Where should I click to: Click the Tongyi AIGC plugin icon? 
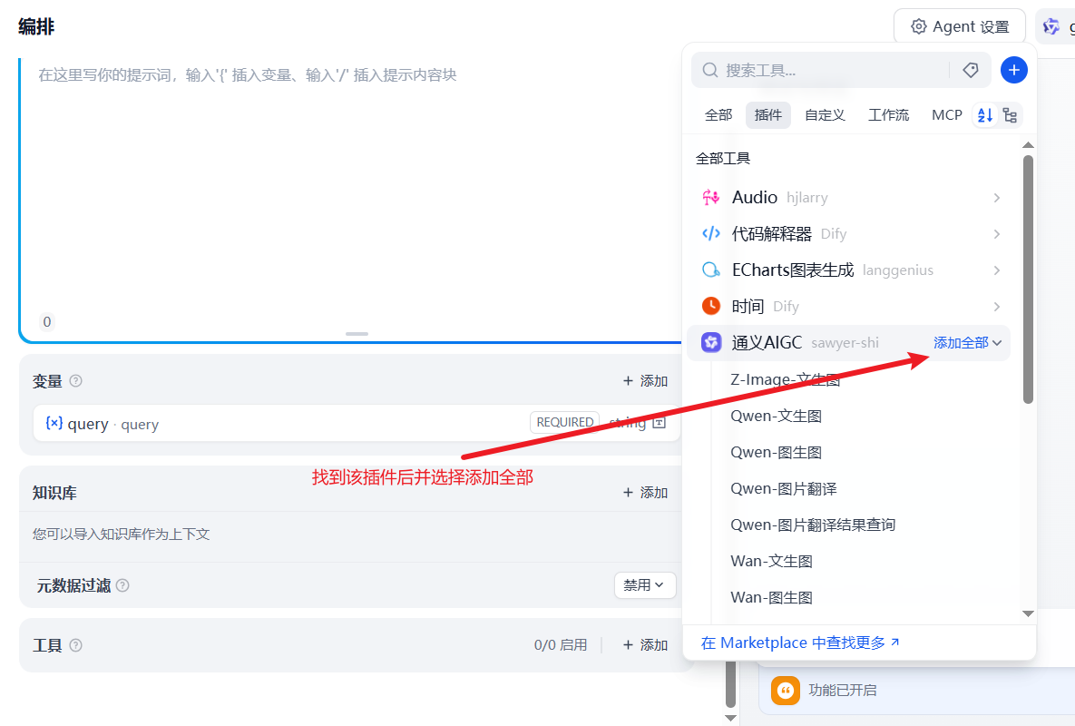(x=711, y=342)
